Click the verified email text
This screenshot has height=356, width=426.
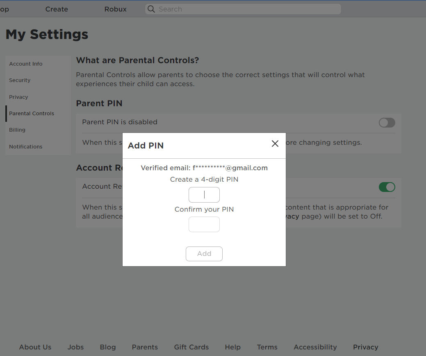click(x=204, y=168)
